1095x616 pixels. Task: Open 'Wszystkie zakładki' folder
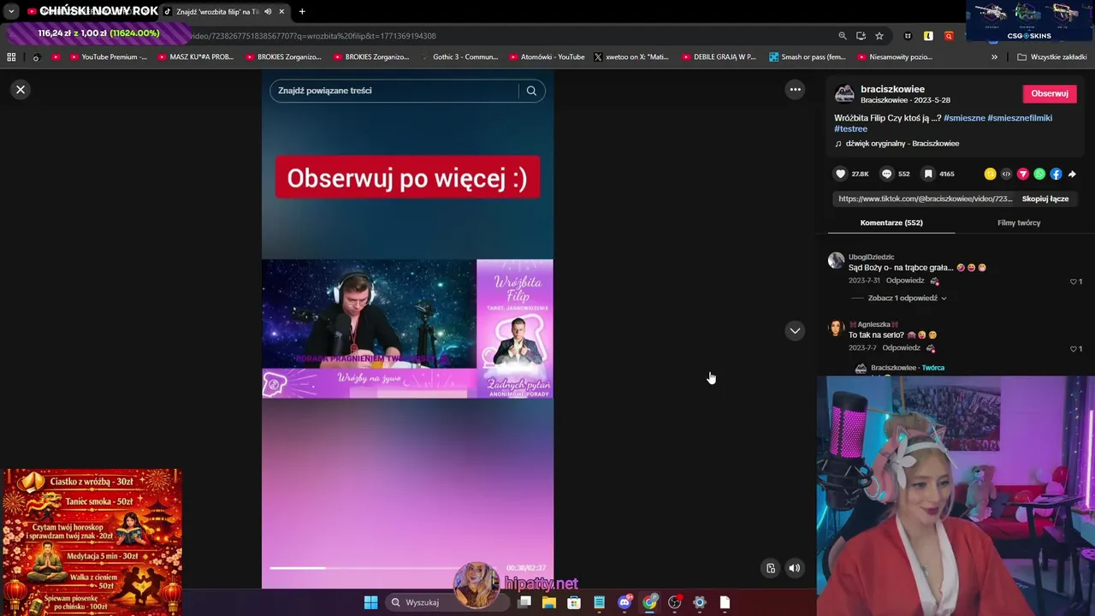pyautogui.click(x=1052, y=57)
